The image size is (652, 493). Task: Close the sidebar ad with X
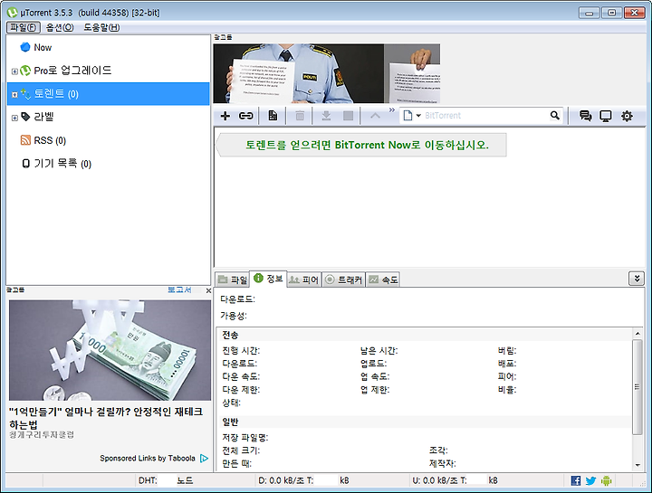[x=208, y=290]
